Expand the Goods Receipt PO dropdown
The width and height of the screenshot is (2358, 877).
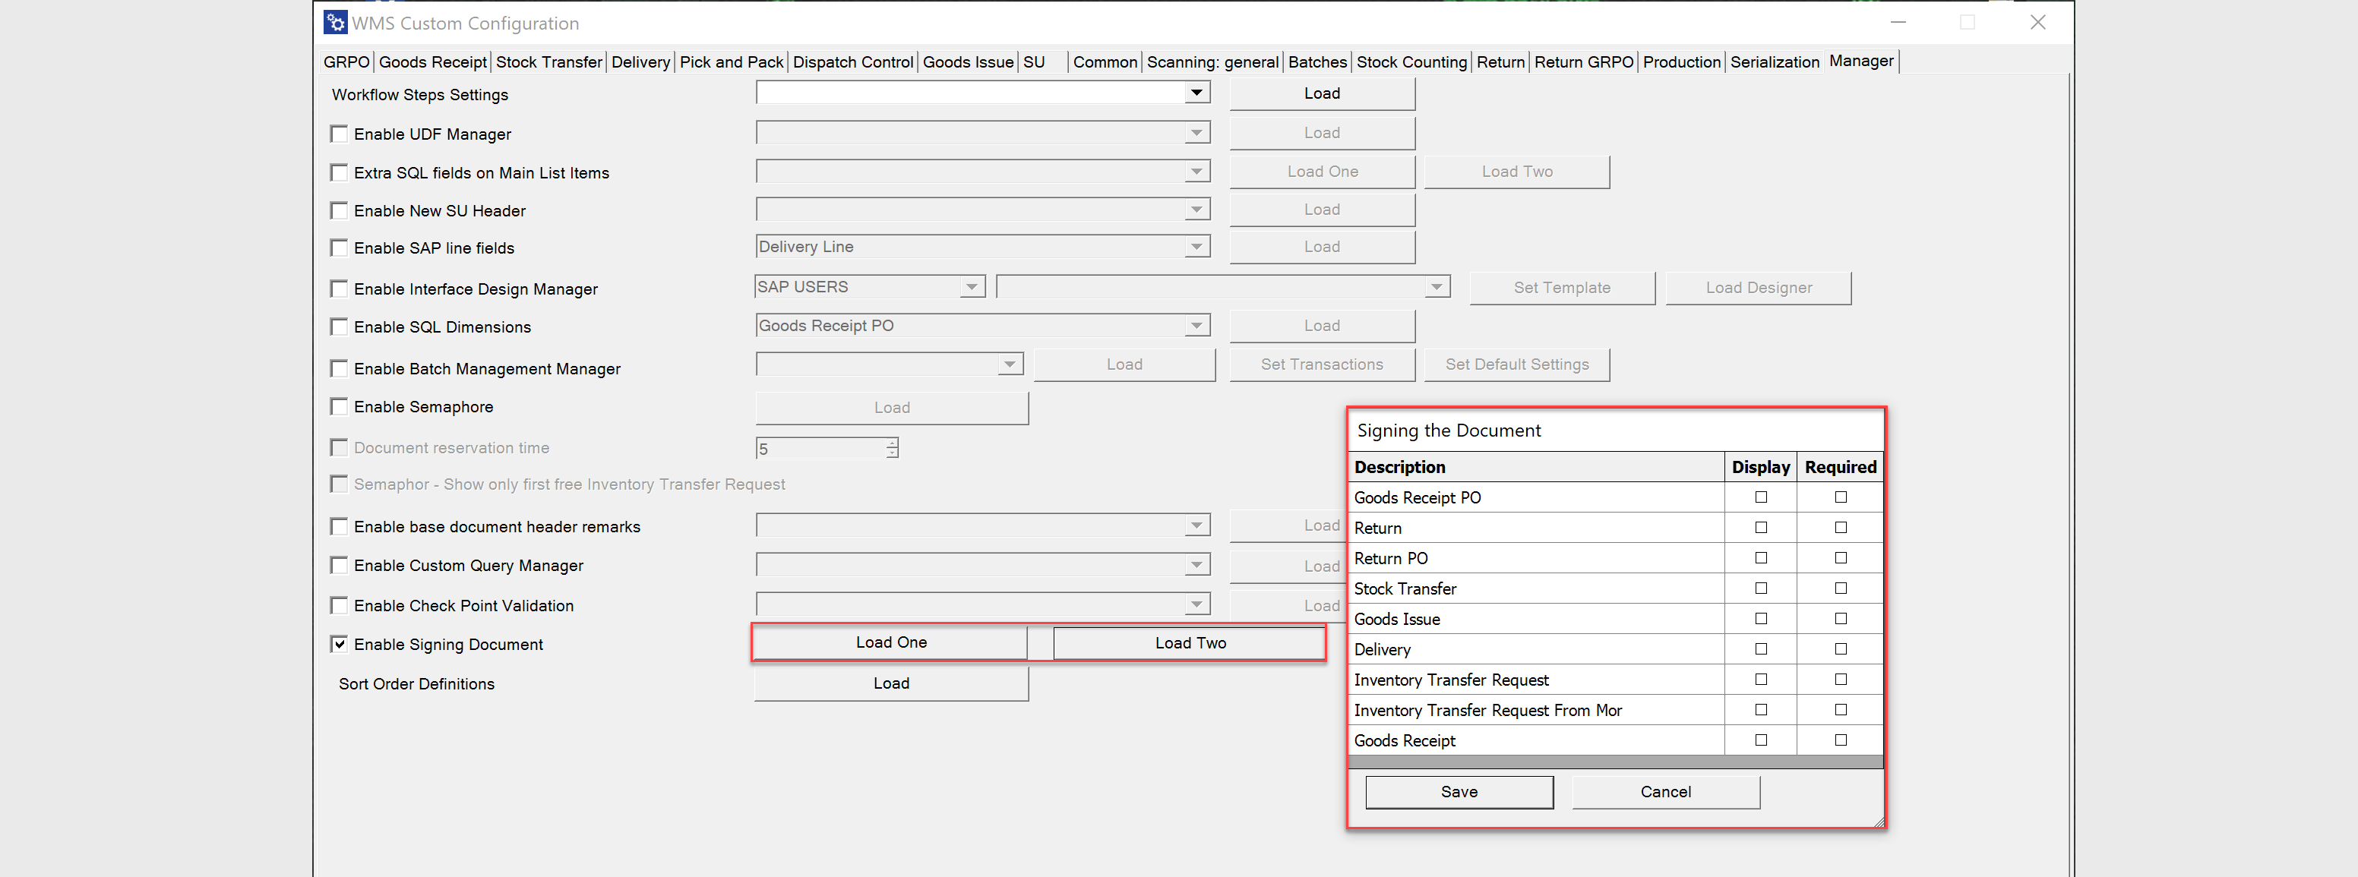[1196, 325]
